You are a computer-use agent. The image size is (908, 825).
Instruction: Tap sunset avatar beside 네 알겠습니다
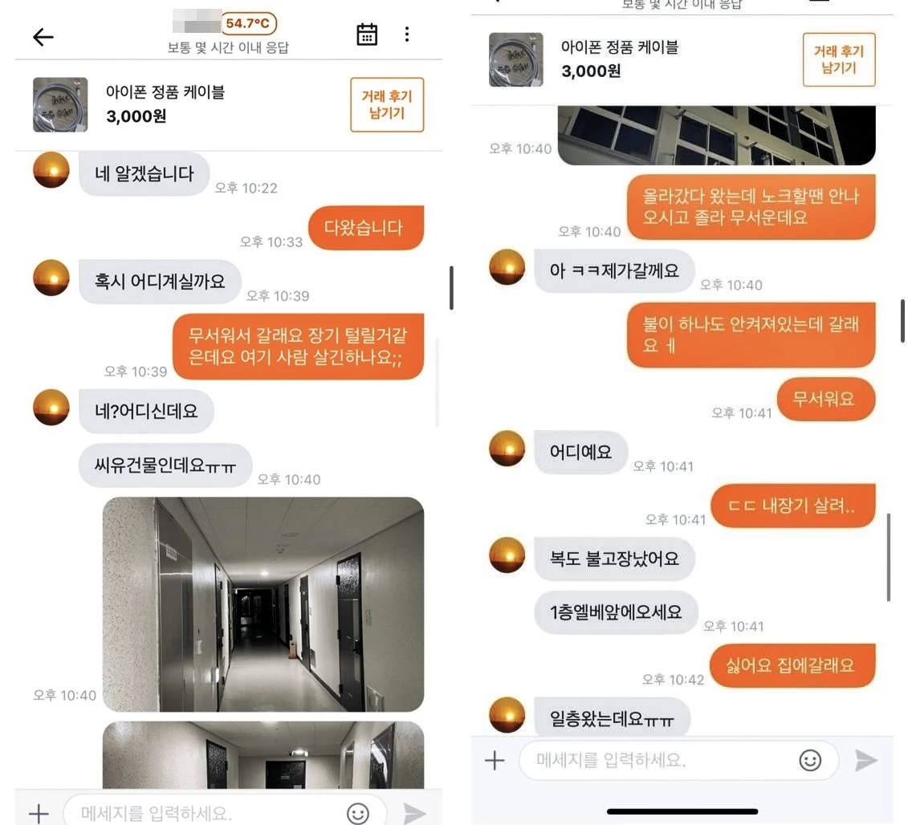click(51, 170)
